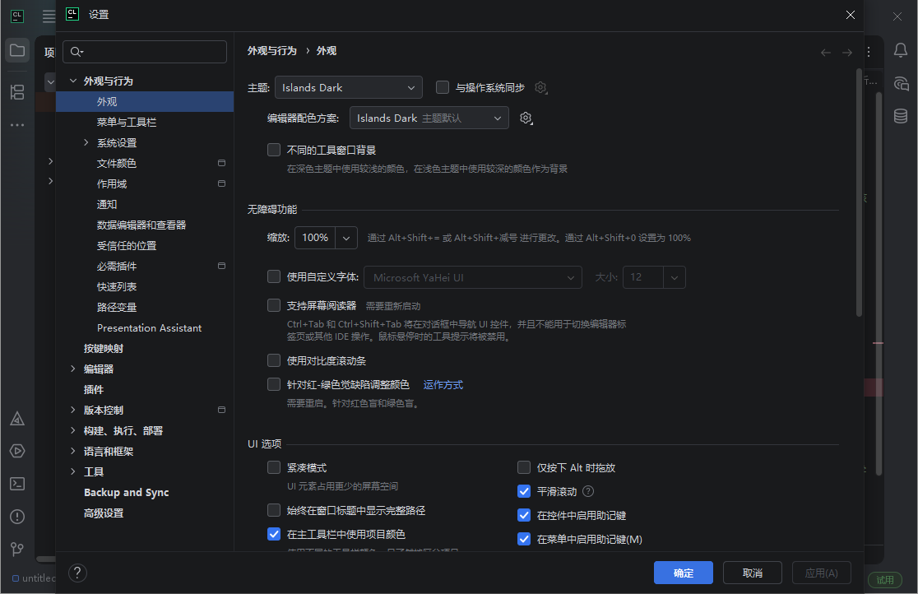Enable 与操作系统同步 checkbox
The image size is (918, 594).
tap(442, 87)
